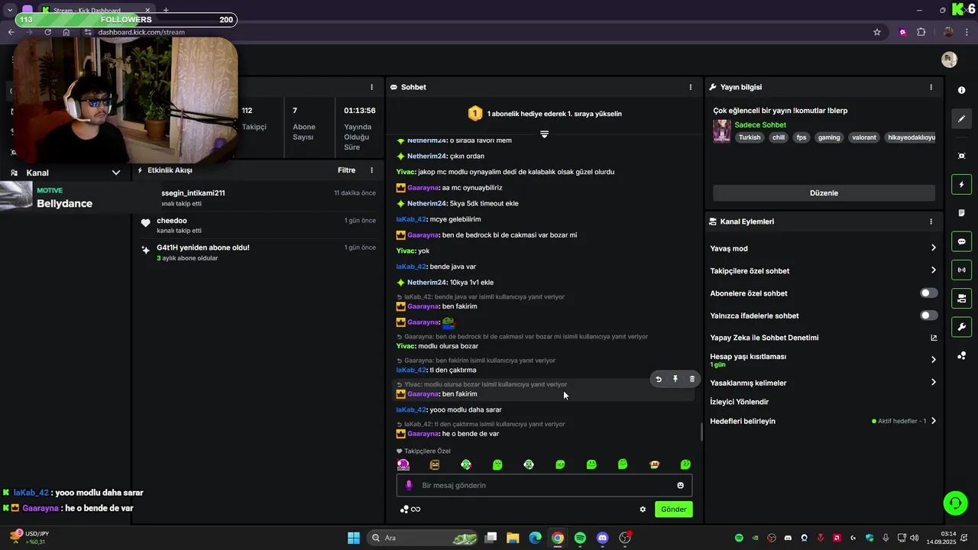Click the valorant tag
The width and height of the screenshot is (978, 550).
pyautogui.click(x=864, y=137)
